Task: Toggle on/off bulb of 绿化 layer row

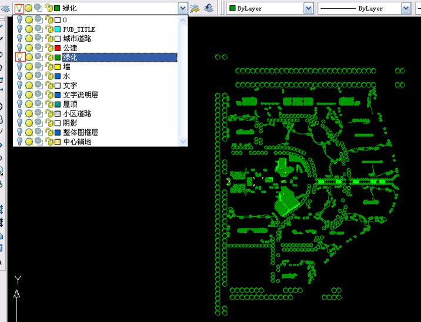Action: click(x=20, y=57)
